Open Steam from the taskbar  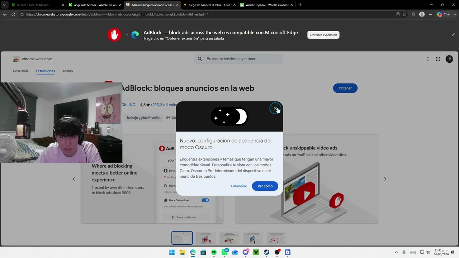[266, 252]
